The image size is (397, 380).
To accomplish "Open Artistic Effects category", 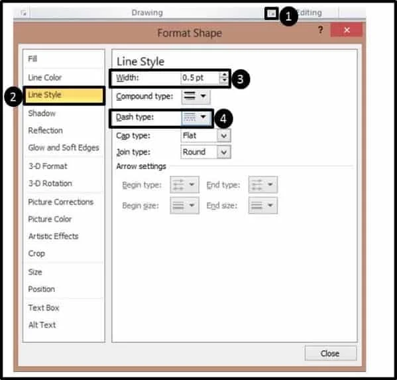I will click(x=53, y=236).
